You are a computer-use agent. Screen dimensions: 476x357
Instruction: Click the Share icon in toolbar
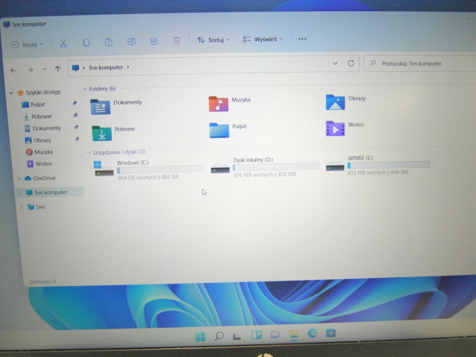pos(154,41)
